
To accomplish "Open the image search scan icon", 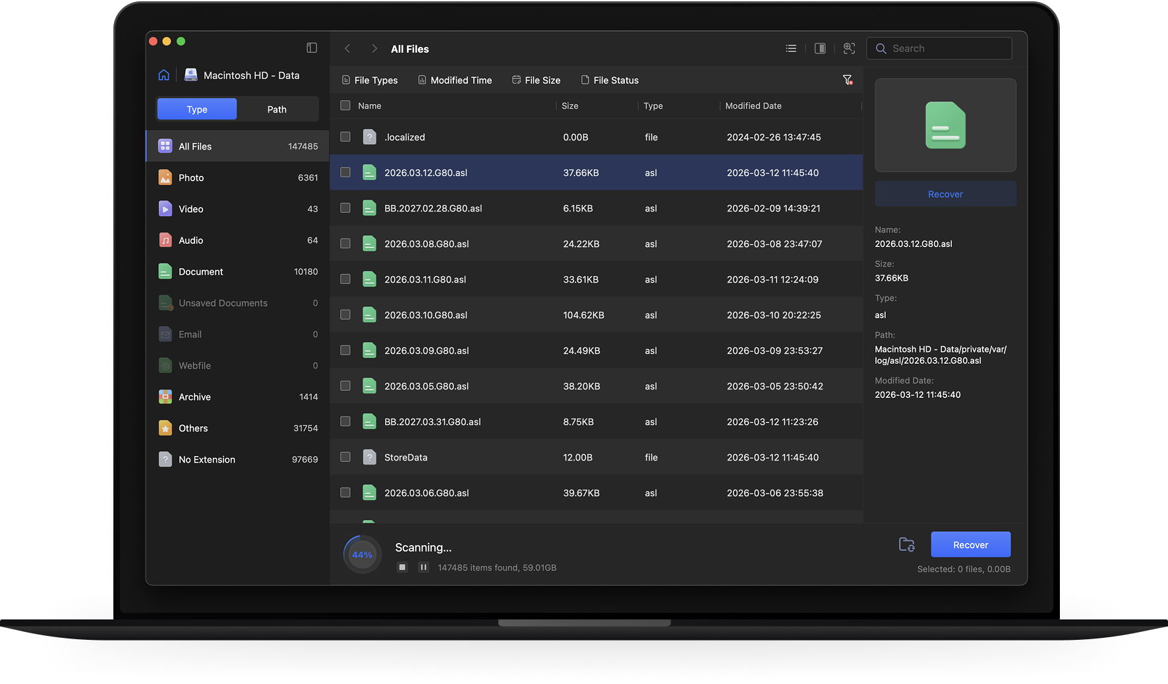I will coord(849,49).
